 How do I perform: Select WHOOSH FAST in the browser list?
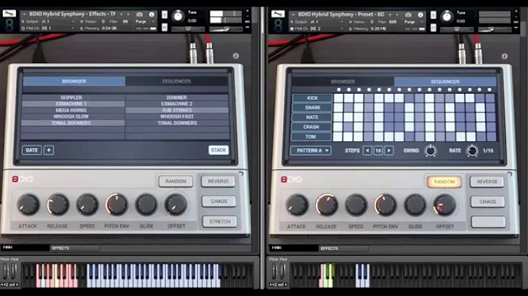click(177, 116)
